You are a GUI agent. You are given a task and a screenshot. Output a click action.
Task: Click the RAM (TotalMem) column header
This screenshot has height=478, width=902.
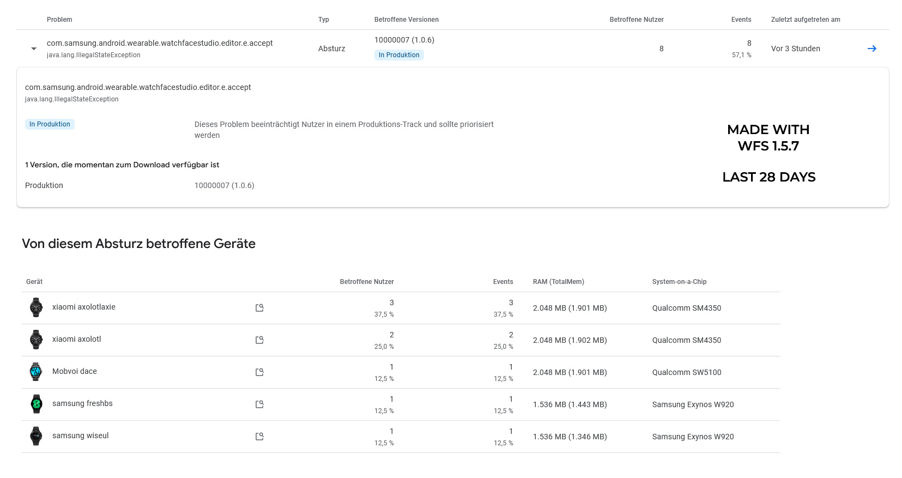558,282
